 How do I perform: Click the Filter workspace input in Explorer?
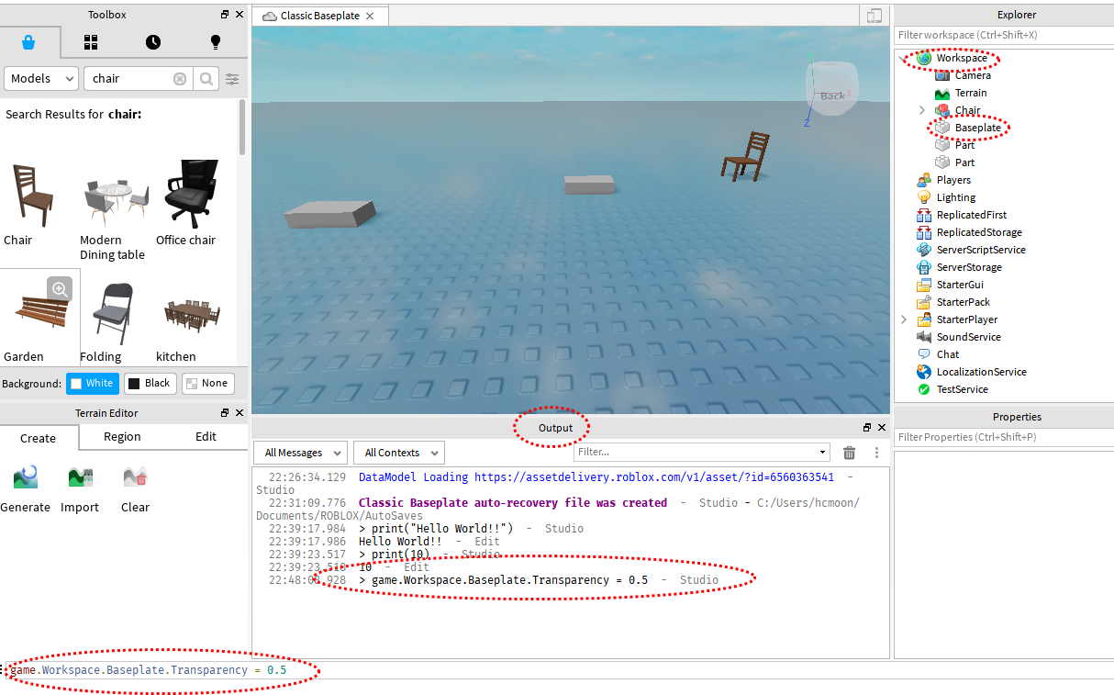[1004, 35]
